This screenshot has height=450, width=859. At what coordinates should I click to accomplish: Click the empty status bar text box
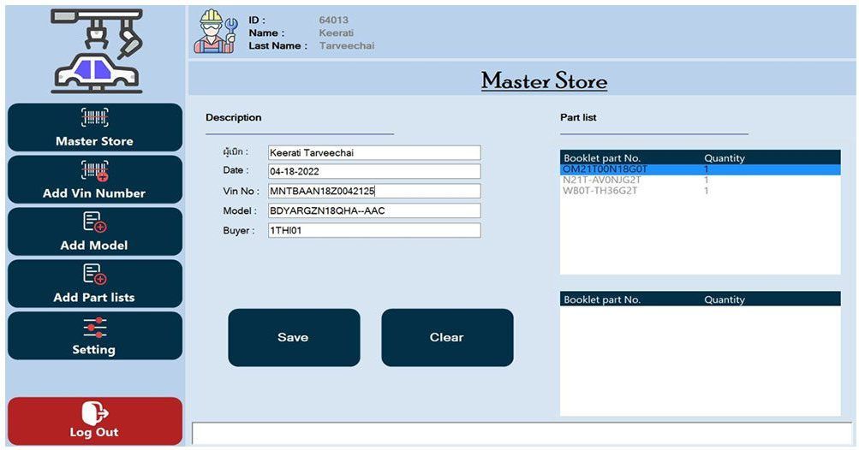(522, 433)
